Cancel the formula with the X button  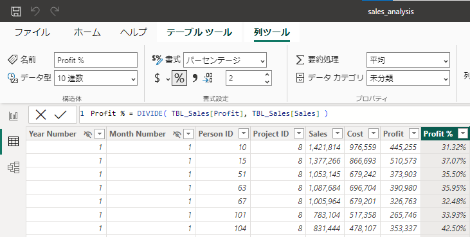pos(41,115)
